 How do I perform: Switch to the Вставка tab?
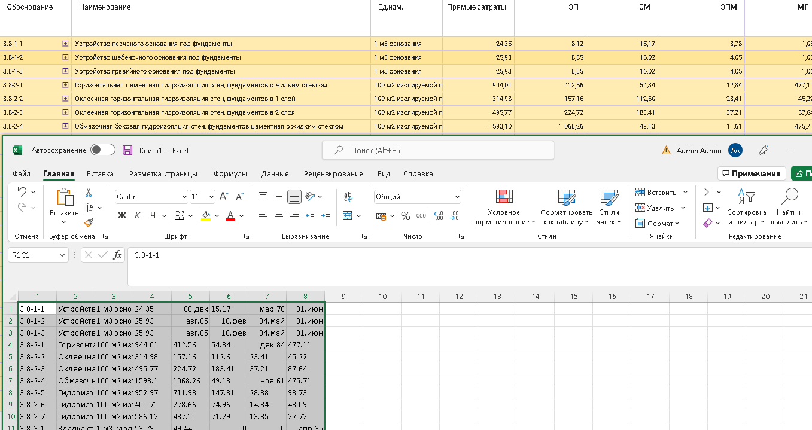pyautogui.click(x=100, y=174)
